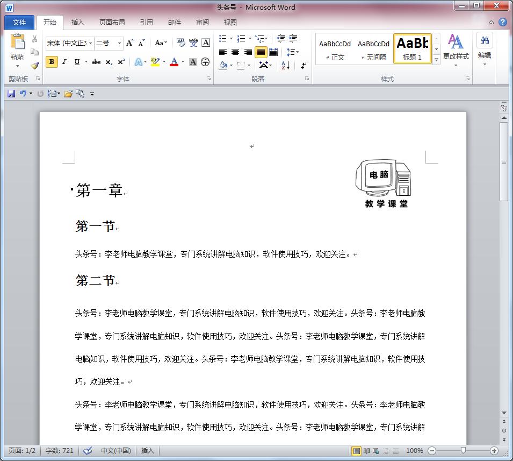Image resolution: width=513 pixels, height=461 pixels.
Task: Open the Underline style dropdown
Action: [x=85, y=61]
